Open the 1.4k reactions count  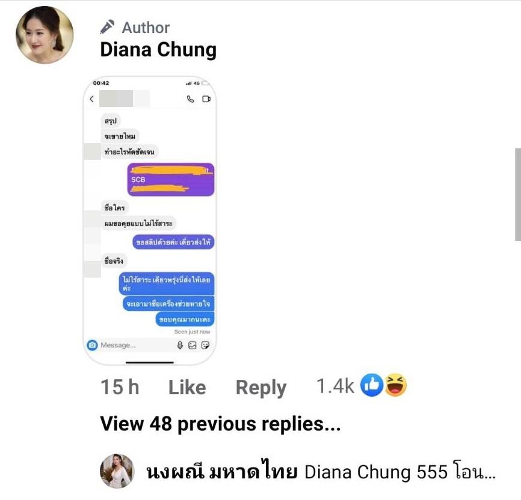(335, 386)
